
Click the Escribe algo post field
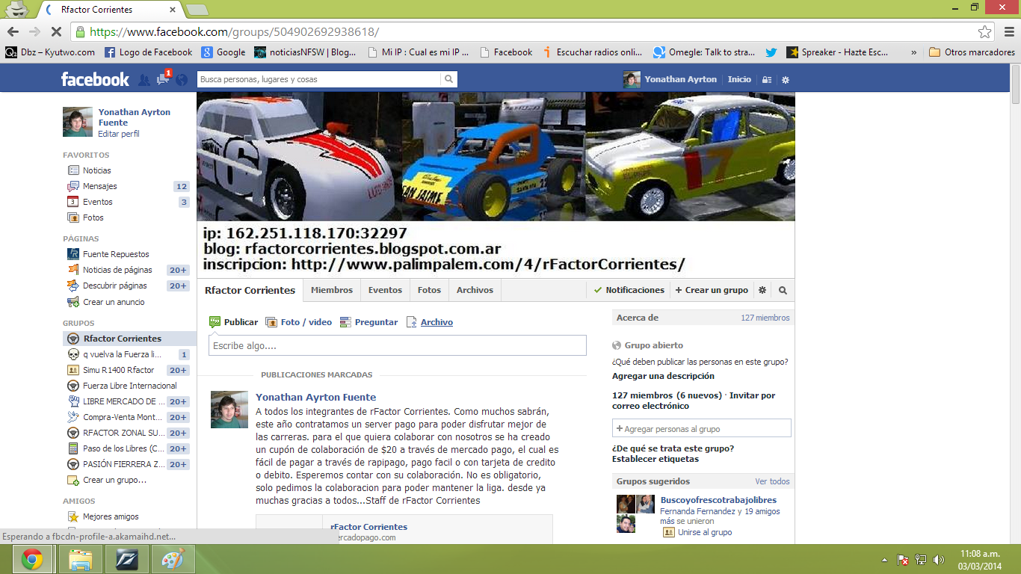pyautogui.click(x=398, y=345)
